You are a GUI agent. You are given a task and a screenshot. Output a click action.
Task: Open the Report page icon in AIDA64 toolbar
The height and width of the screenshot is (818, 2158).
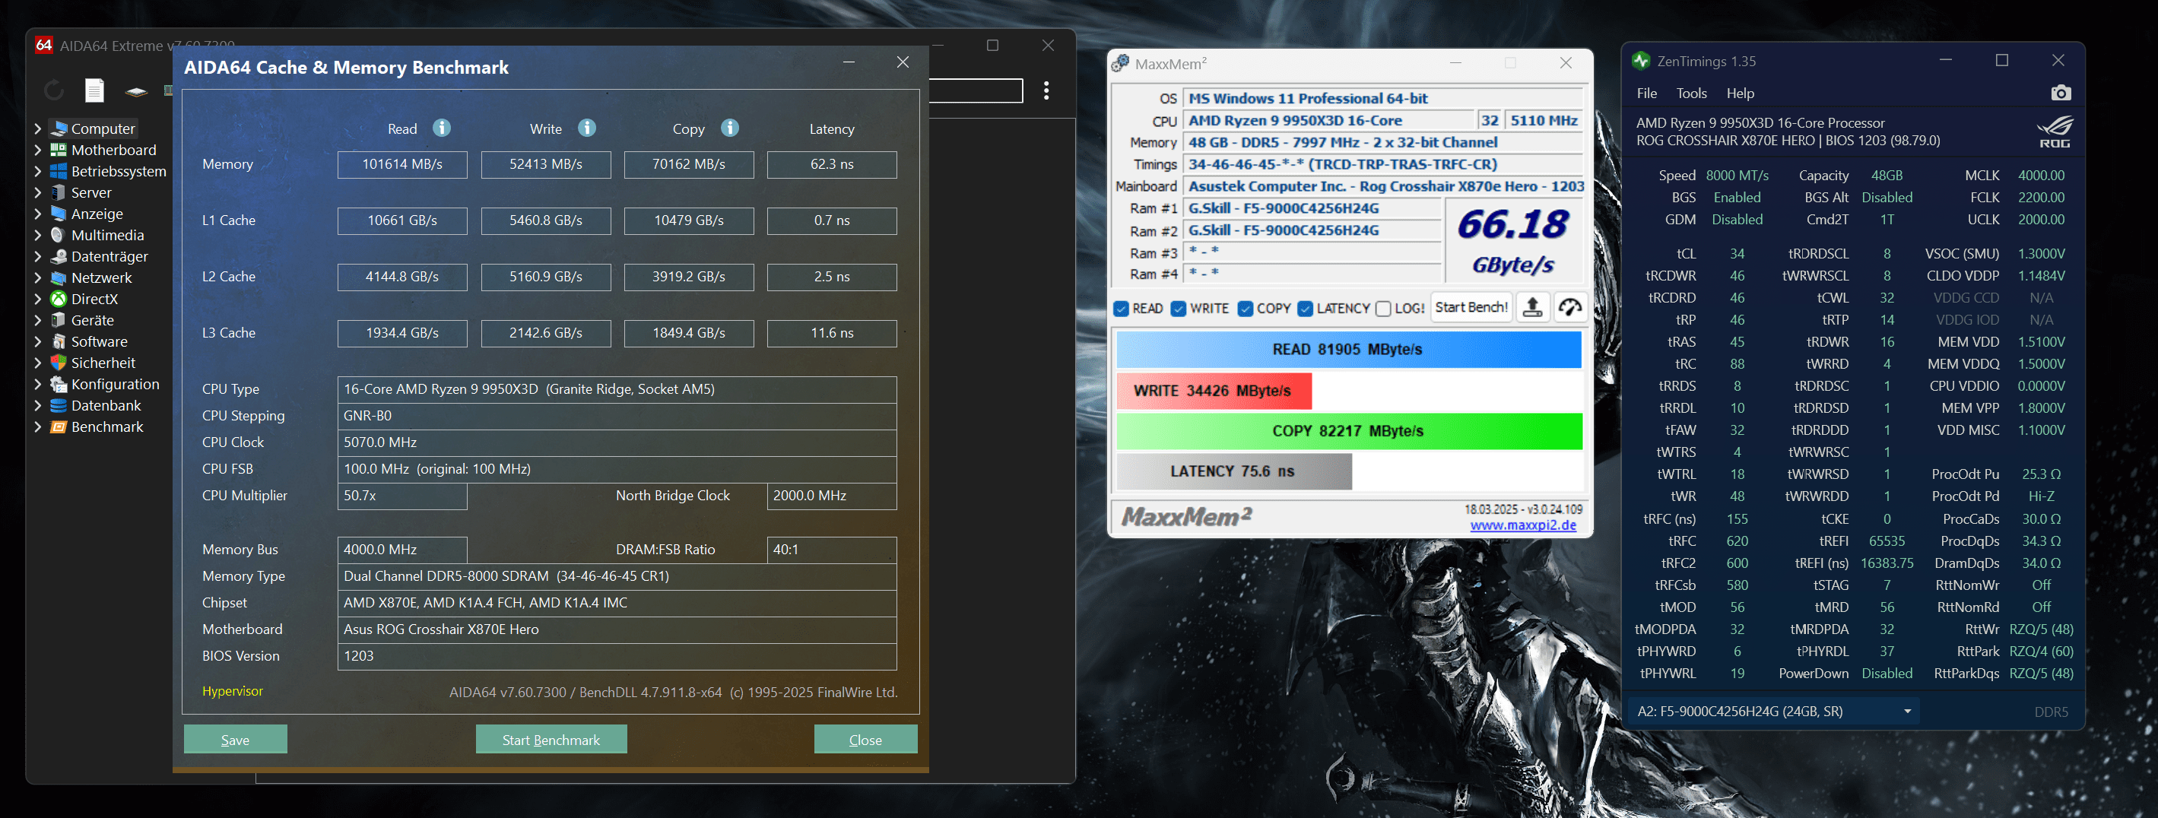pyautogui.click(x=94, y=90)
